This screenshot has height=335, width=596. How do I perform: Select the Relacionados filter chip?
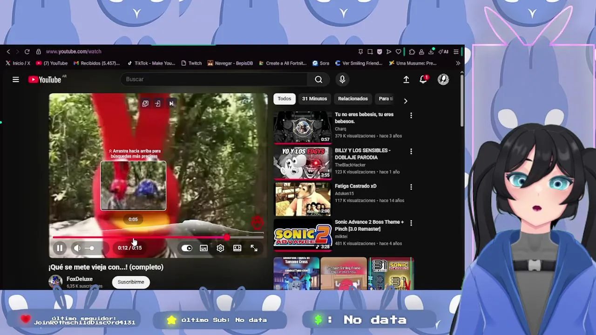point(353,99)
